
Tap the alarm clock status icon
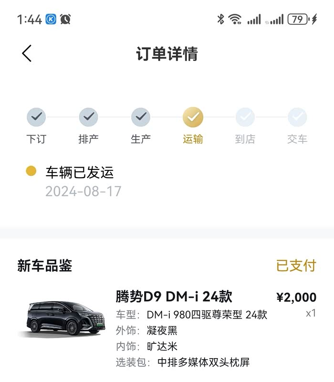[65, 19]
